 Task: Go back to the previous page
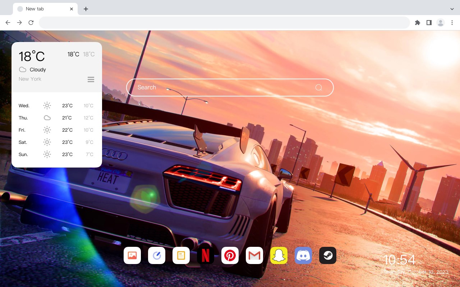[x=8, y=23]
